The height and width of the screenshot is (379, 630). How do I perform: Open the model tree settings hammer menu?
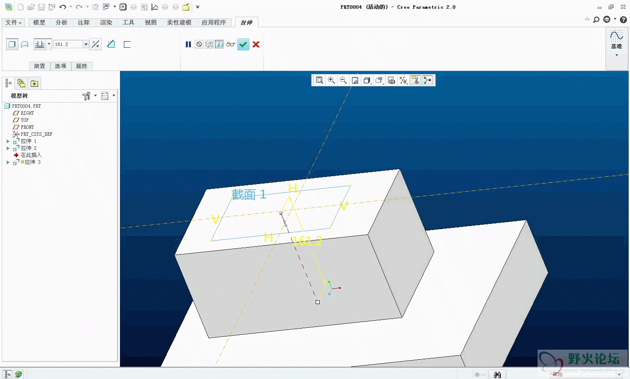[89, 96]
